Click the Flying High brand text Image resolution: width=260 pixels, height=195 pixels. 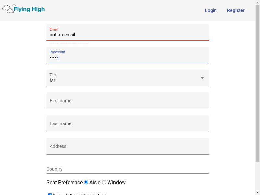coord(29,9)
